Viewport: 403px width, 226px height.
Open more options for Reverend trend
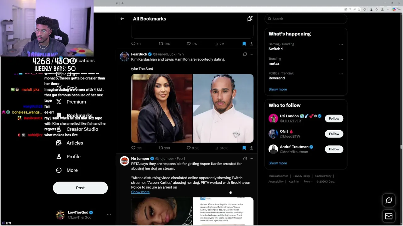pos(341,74)
